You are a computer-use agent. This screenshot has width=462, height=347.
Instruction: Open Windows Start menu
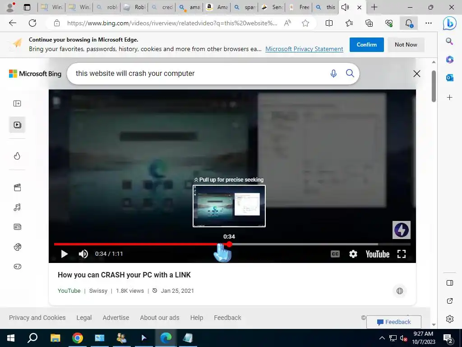point(11,338)
